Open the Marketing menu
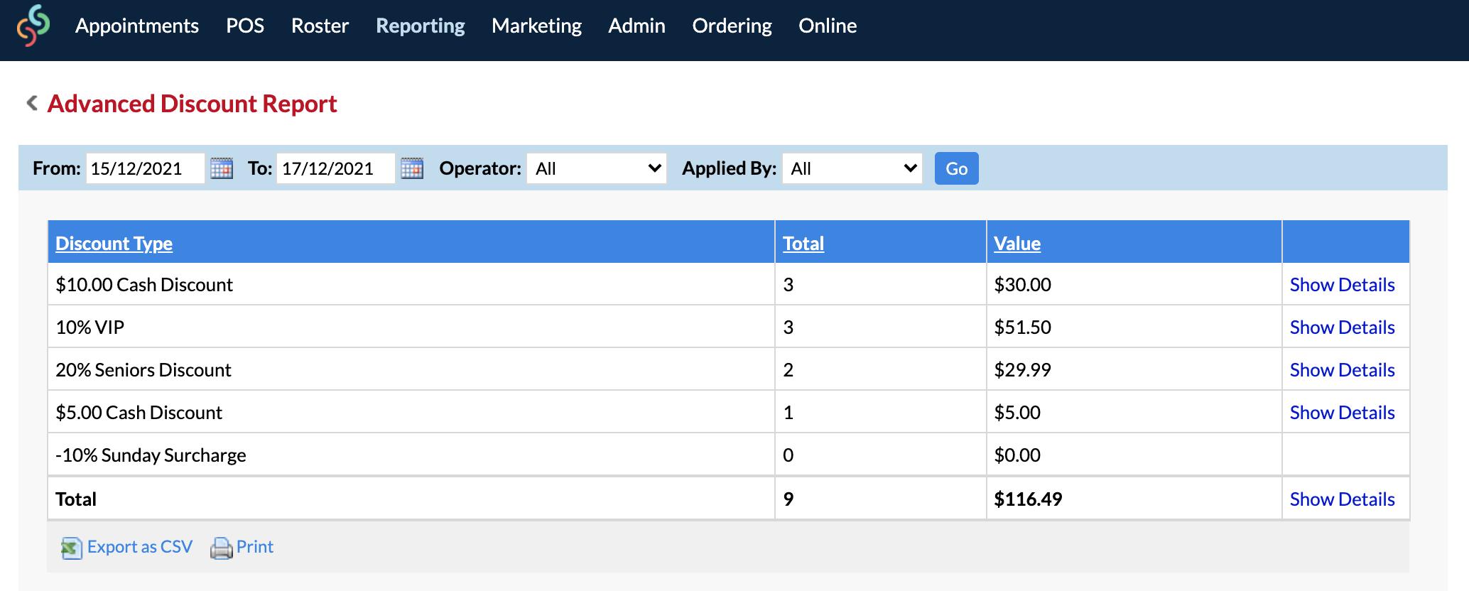Screen dimensions: 1469x591 coord(536,26)
